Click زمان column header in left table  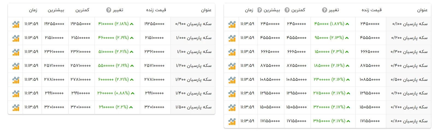[33, 10]
